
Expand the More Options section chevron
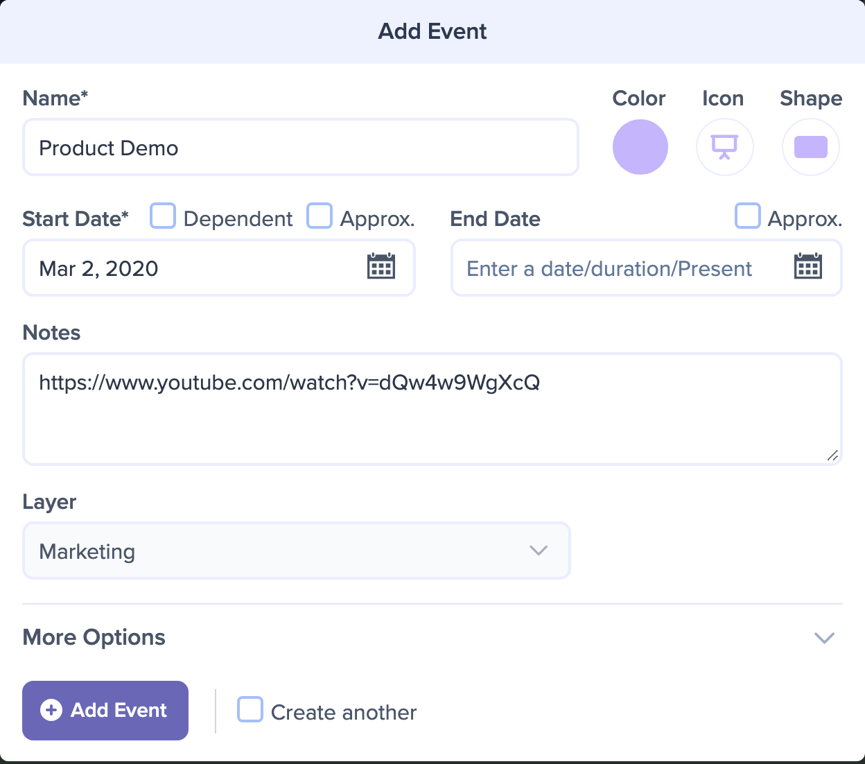point(824,638)
